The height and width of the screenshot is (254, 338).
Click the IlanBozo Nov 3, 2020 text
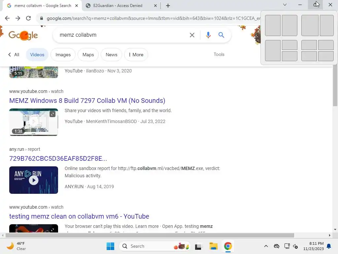(x=109, y=71)
